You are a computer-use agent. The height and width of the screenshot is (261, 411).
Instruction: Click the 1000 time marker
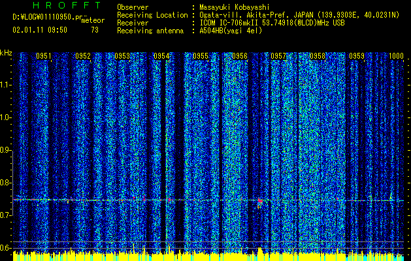[x=396, y=55]
